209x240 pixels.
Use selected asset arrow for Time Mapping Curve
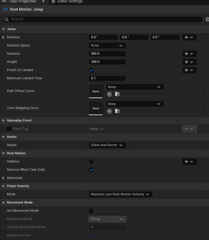point(110,111)
